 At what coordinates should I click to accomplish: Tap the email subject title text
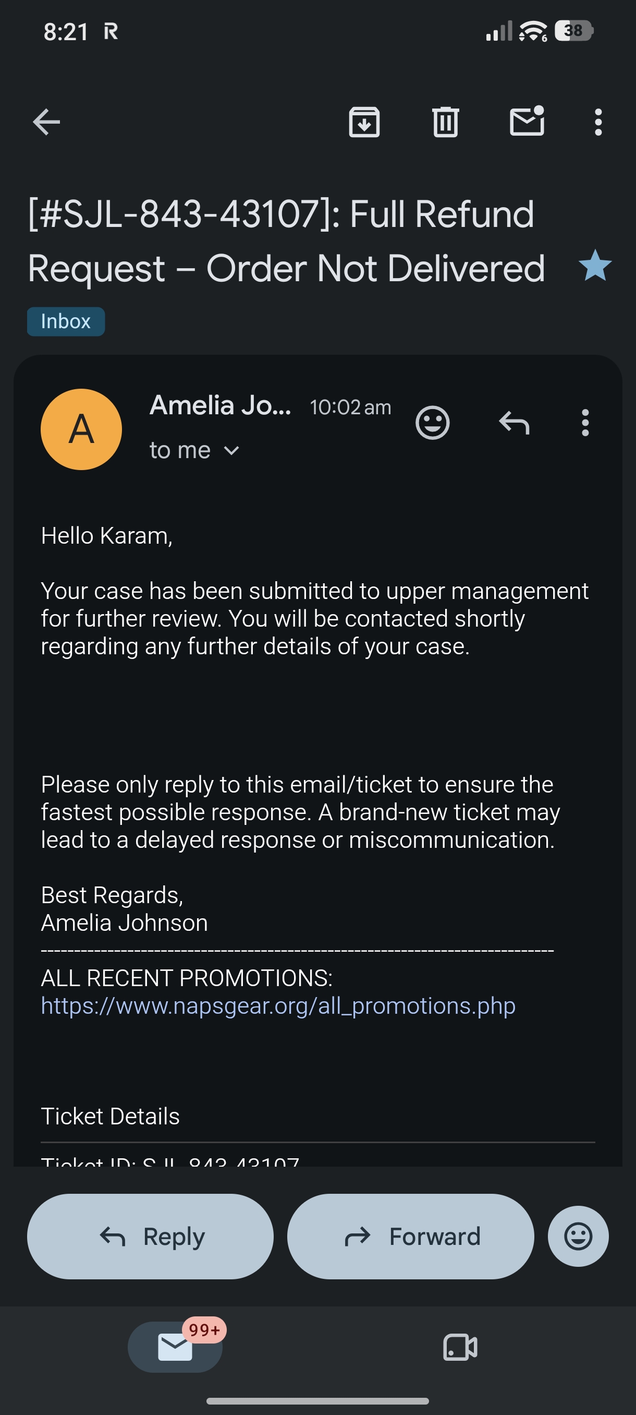pyautogui.click(x=286, y=241)
